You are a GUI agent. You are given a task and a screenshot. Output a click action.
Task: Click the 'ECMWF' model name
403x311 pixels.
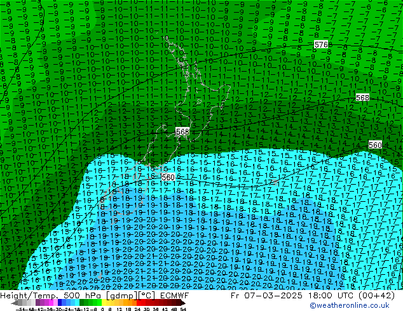point(175,295)
